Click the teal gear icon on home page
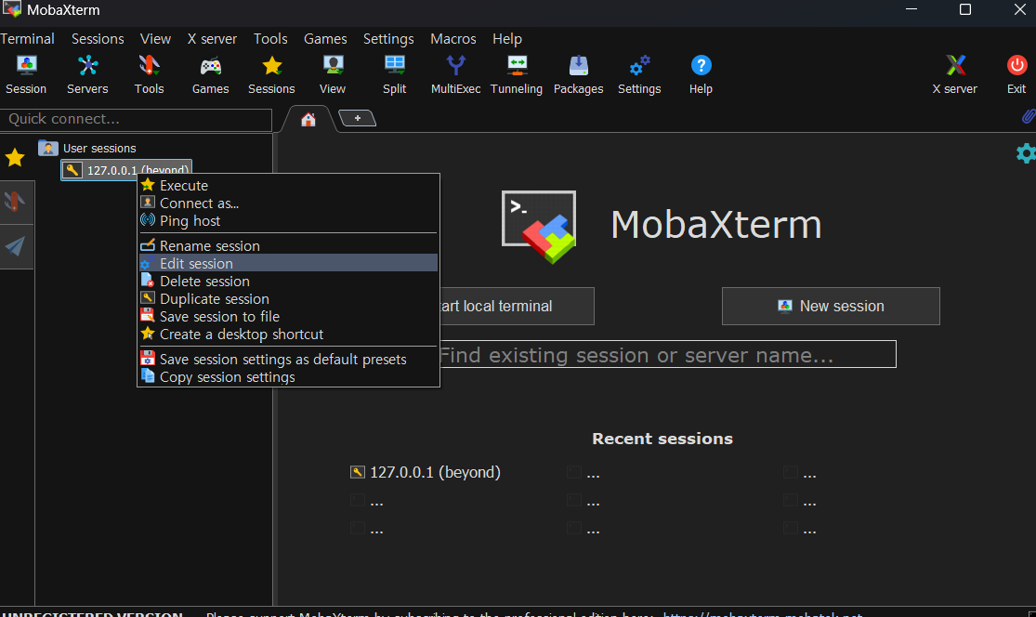This screenshot has height=617, width=1036. [1026, 153]
